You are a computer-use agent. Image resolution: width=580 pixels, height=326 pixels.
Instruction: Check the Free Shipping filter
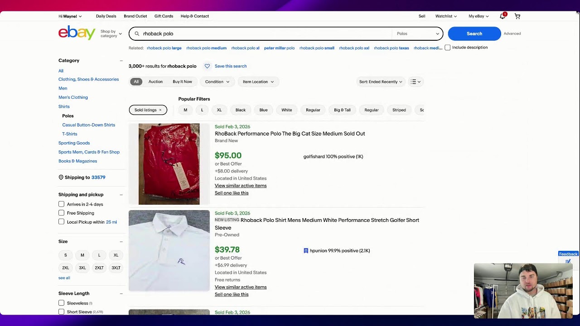(61, 213)
